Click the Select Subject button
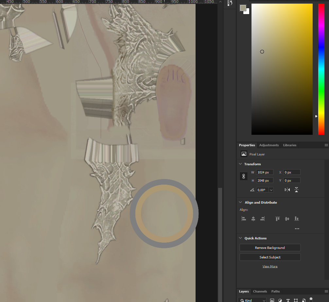The height and width of the screenshot is (302, 329). click(270, 257)
